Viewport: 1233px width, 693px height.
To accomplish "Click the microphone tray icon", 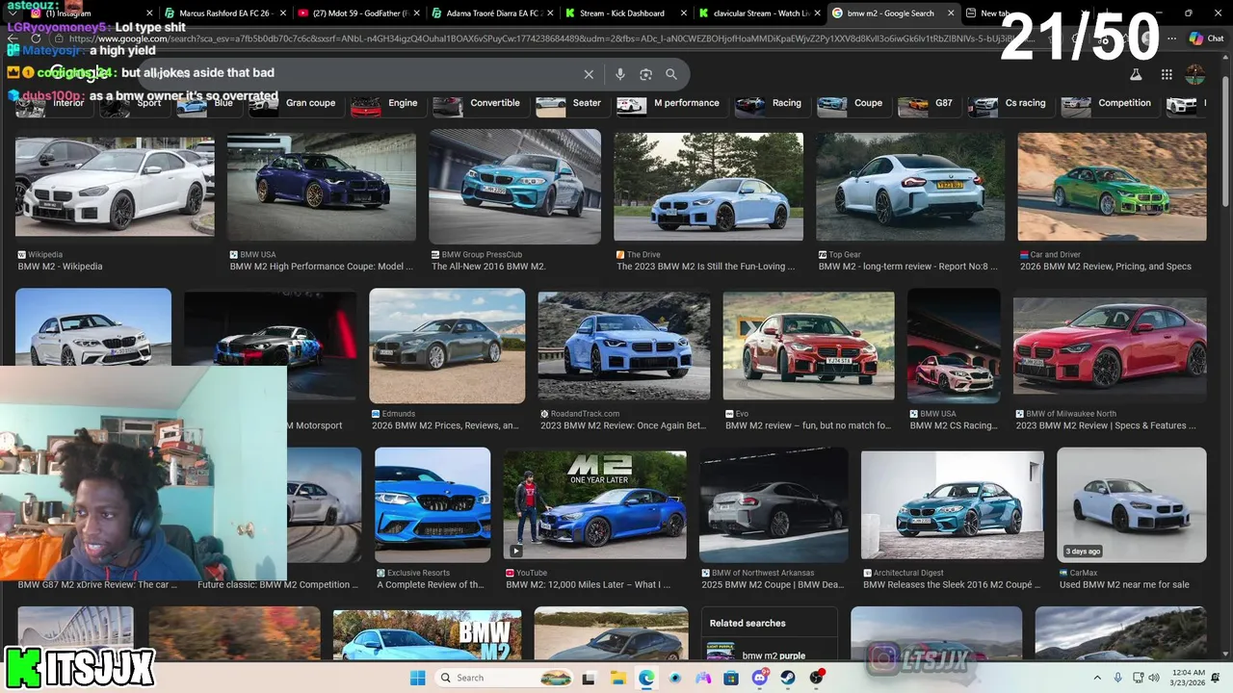I will [1118, 678].
